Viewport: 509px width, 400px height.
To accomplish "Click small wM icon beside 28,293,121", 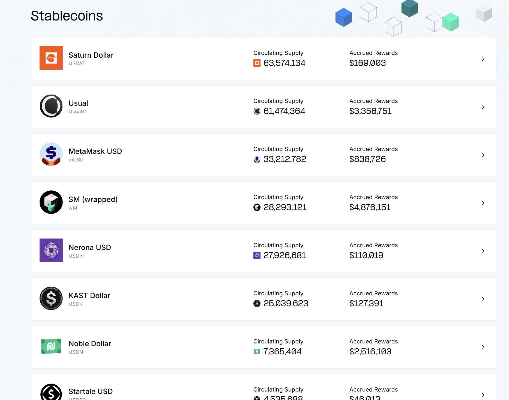I will coord(257,207).
